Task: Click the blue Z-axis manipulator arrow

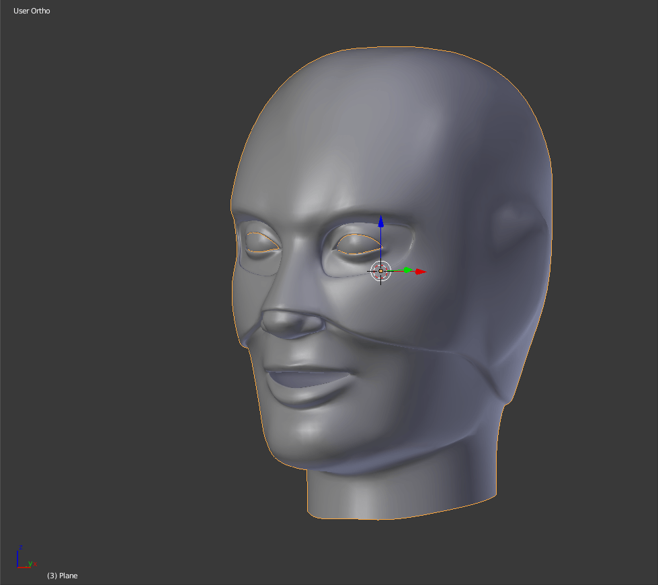Action: click(x=380, y=222)
